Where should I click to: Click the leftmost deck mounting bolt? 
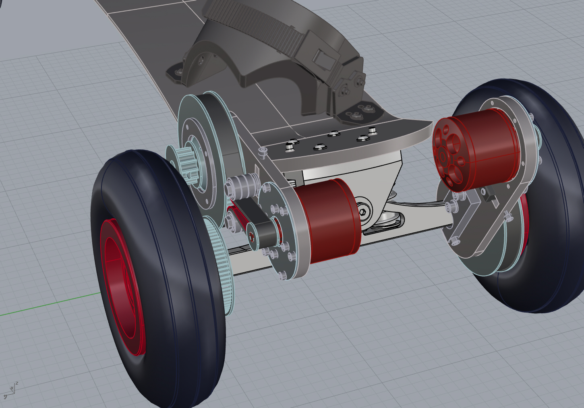point(290,145)
